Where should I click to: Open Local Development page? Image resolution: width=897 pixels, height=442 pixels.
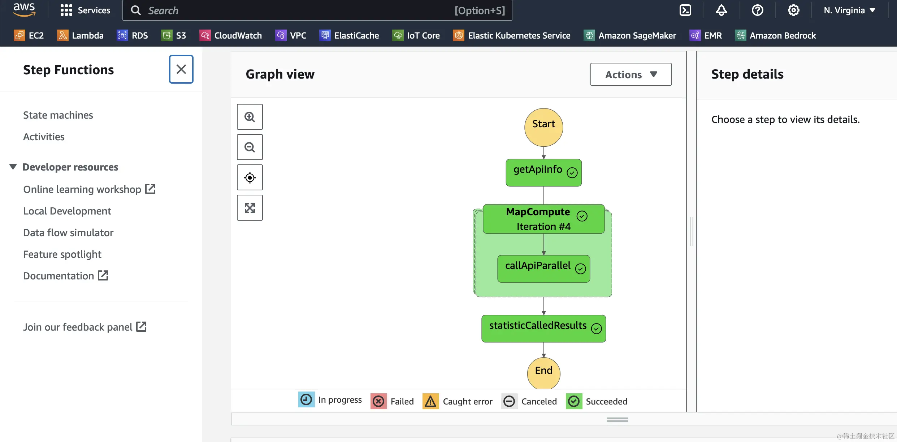tap(67, 211)
